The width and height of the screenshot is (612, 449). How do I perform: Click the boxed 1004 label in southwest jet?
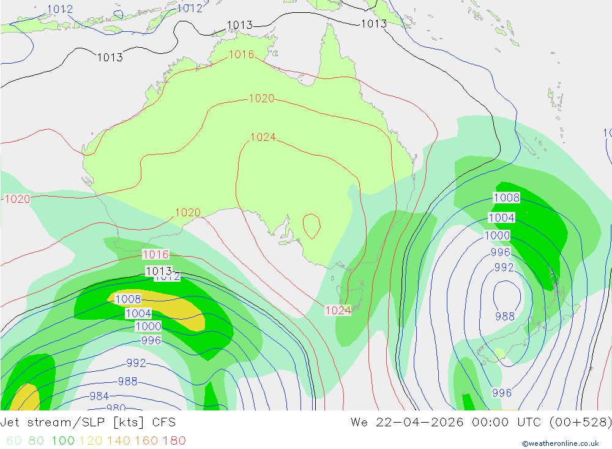[x=138, y=314]
